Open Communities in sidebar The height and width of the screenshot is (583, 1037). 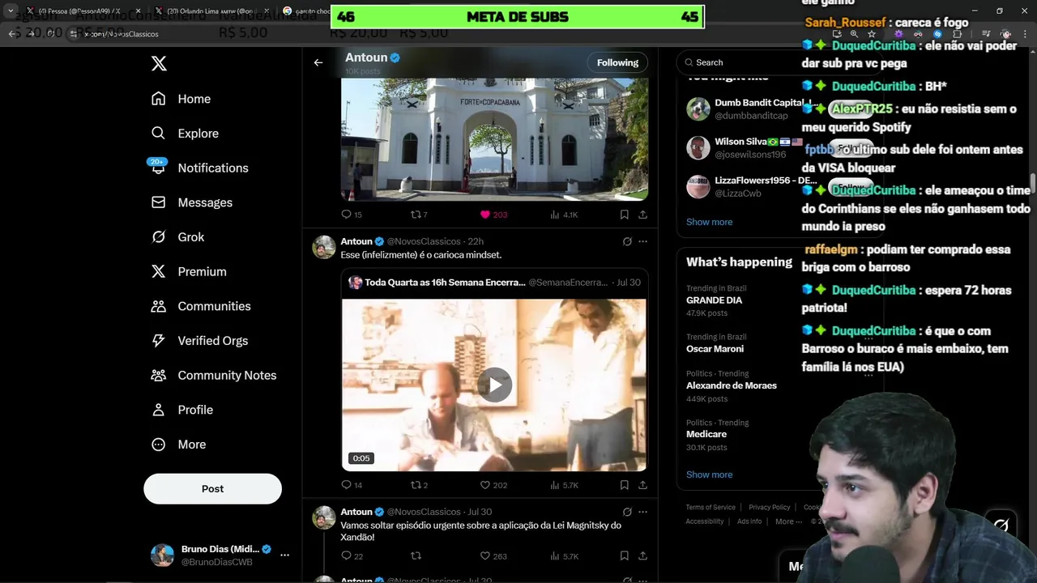coord(202,306)
